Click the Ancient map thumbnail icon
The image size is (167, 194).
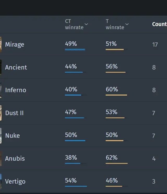click(1, 67)
